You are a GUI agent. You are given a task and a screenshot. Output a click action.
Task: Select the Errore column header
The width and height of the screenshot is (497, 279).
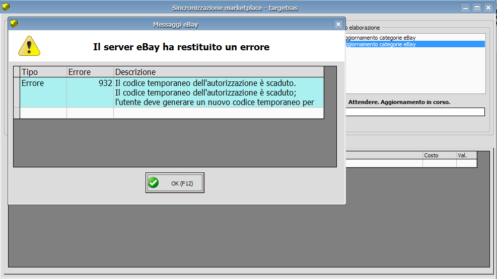(90, 72)
